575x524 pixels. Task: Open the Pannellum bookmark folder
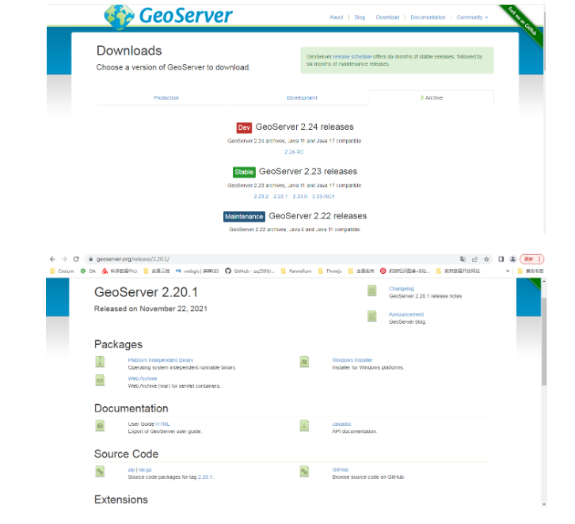(295, 271)
